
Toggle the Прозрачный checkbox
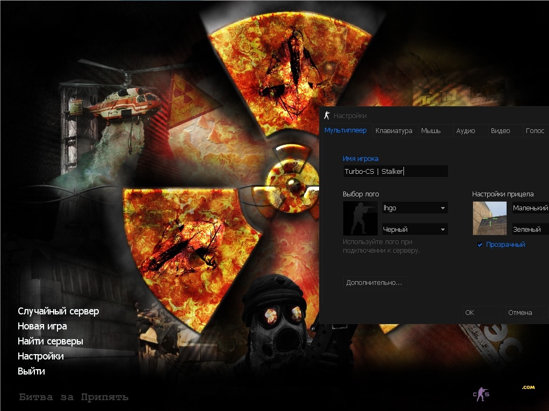(x=480, y=245)
